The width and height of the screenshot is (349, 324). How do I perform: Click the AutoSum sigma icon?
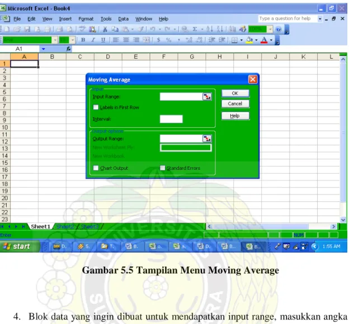point(195,29)
